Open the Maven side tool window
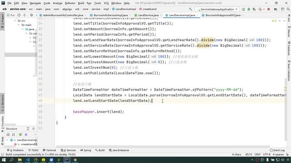The width and height of the screenshot is (291, 163). [289, 32]
